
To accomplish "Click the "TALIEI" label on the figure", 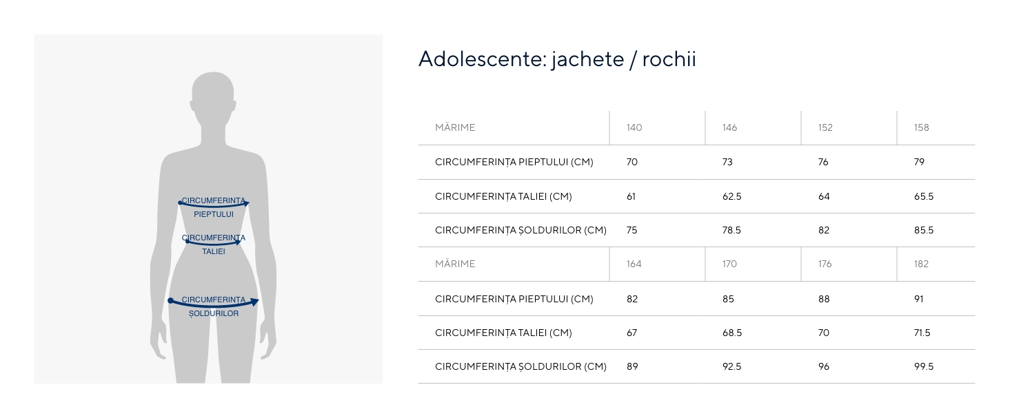I will (x=214, y=252).
